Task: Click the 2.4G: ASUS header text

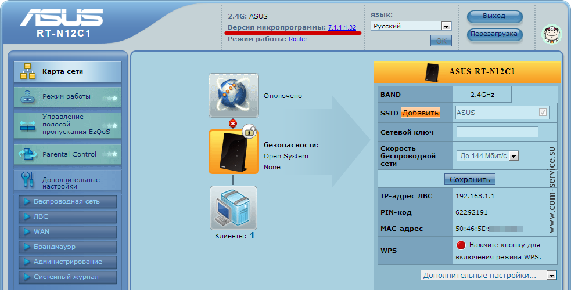Action: (247, 16)
